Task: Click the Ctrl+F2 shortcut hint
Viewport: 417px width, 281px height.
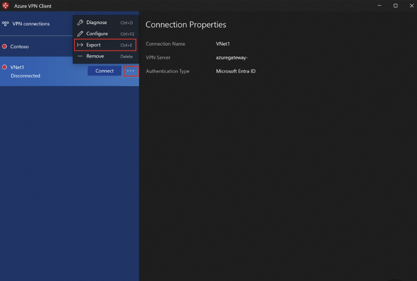Action: click(127, 34)
